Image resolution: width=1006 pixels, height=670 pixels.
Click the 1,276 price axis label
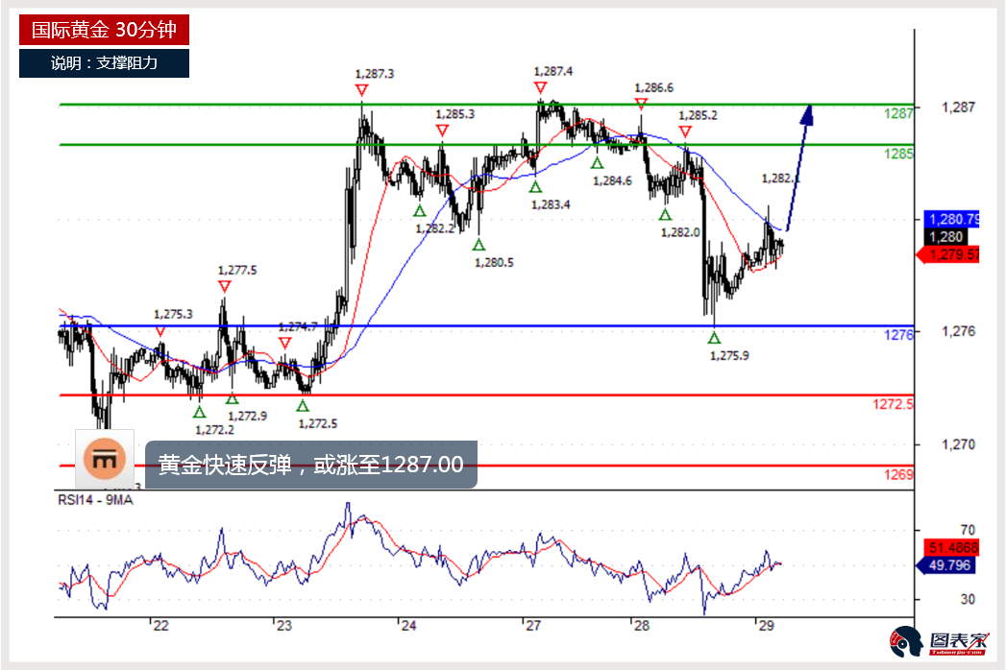(958, 331)
